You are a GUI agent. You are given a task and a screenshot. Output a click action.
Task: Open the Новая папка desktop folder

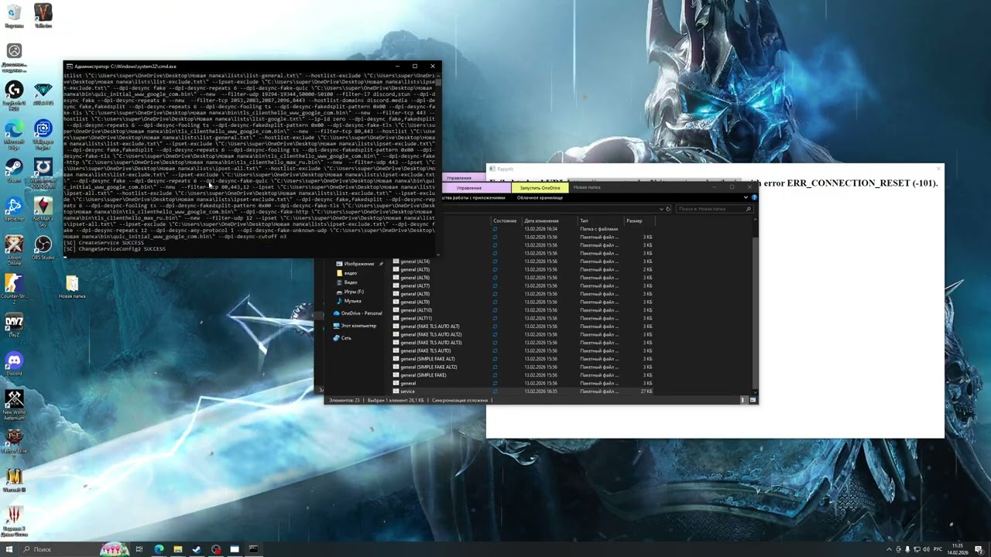point(72,286)
